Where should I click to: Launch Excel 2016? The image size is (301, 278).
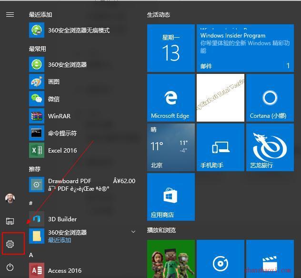(53, 150)
